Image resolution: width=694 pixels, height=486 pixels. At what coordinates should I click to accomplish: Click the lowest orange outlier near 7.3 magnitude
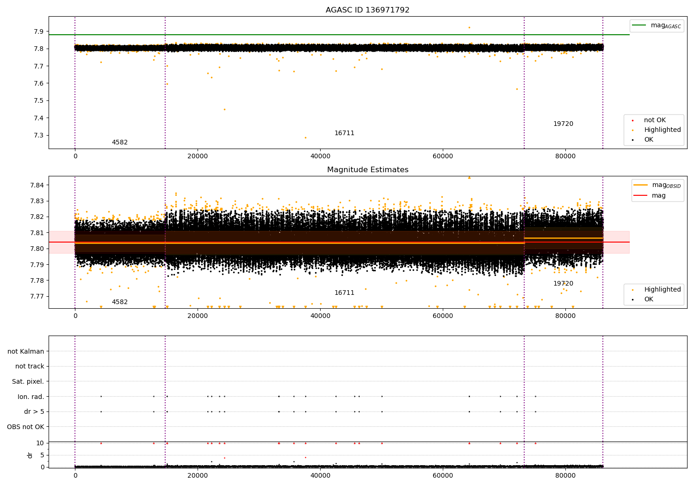tap(305, 137)
